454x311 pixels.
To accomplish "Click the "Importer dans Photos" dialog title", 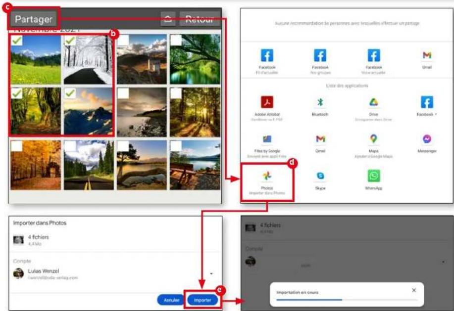I will pyautogui.click(x=40, y=223).
